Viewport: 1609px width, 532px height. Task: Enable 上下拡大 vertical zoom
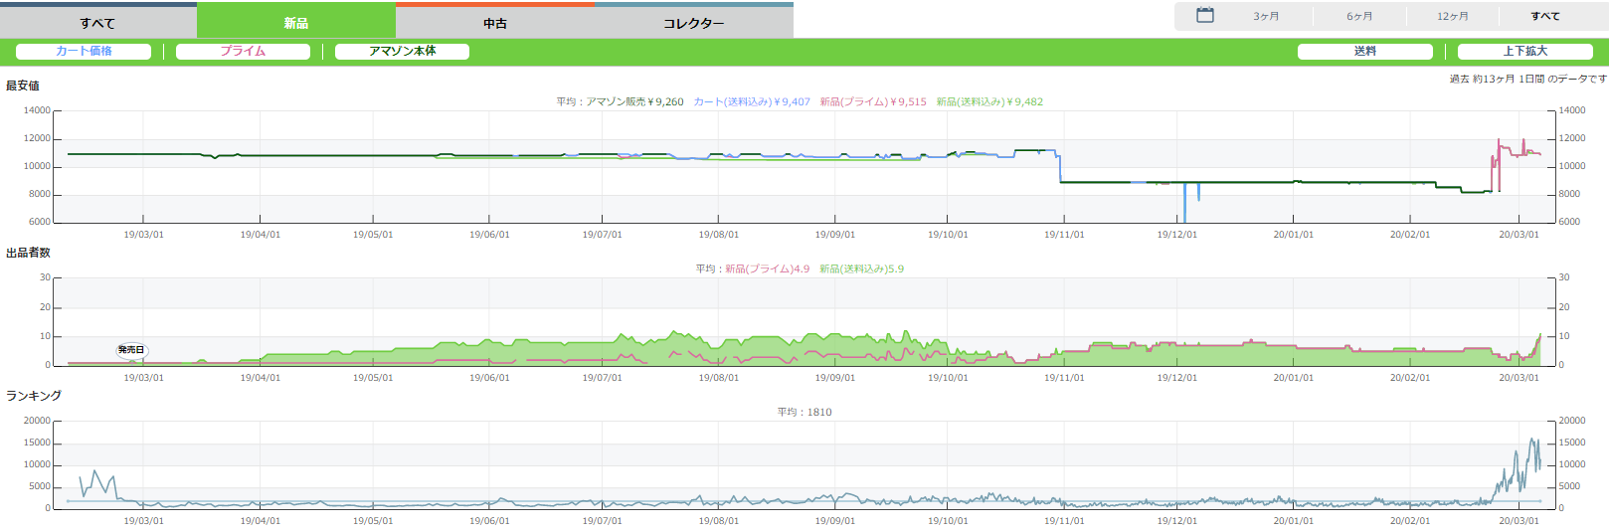click(1524, 52)
